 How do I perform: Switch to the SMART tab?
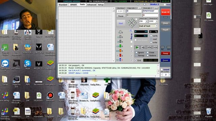click(x=74, y=5)
